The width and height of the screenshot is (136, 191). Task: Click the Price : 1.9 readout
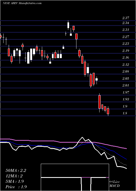16,187
